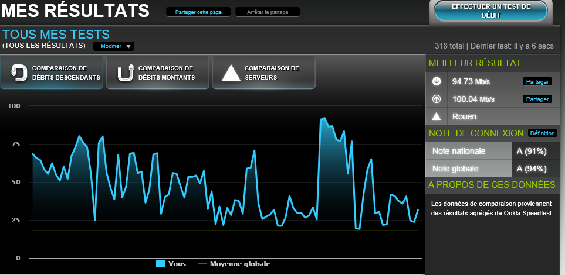Click the download comparison circular arrow icon
Screen dimensions: 565x275
(19, 73)
